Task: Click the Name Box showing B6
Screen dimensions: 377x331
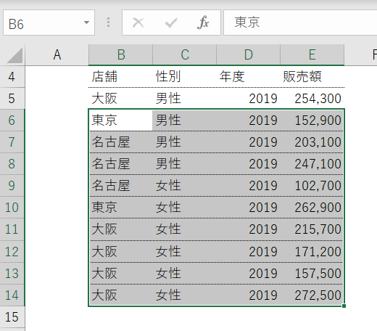Action: 49,23
